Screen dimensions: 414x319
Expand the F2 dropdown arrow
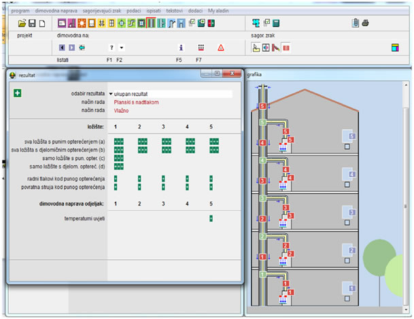click(x=122, y=48)
